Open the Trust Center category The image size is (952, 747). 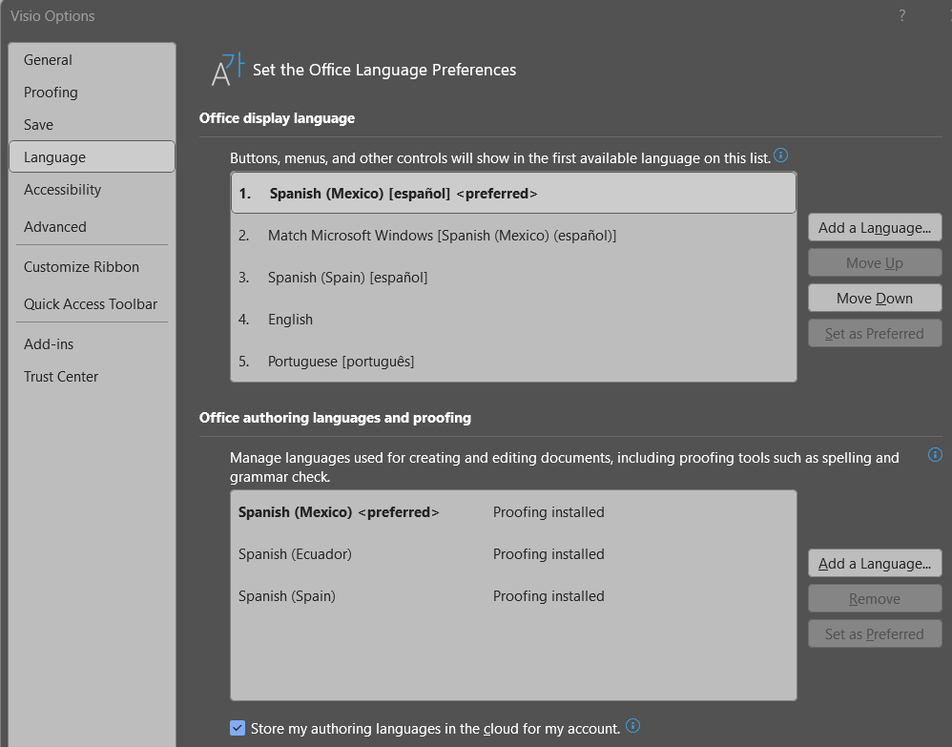point(93,377)
